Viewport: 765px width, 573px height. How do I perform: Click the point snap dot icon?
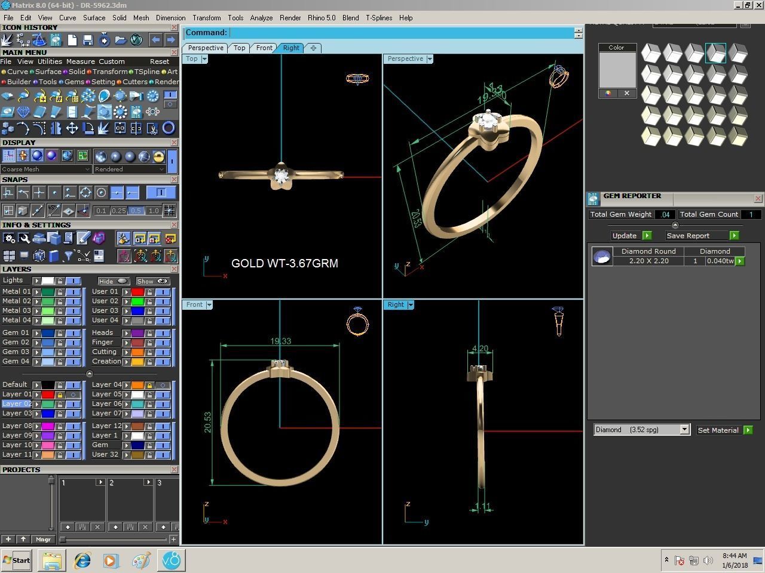(x=54, y=192)
